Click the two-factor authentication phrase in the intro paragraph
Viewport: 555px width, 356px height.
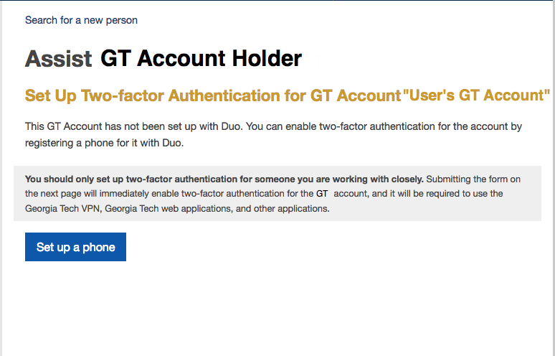click(x=407, y=126)
